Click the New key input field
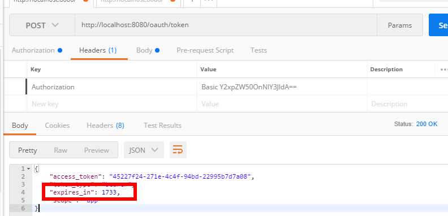This screenshot has height=216, width=448. click(x=111, y=103)
